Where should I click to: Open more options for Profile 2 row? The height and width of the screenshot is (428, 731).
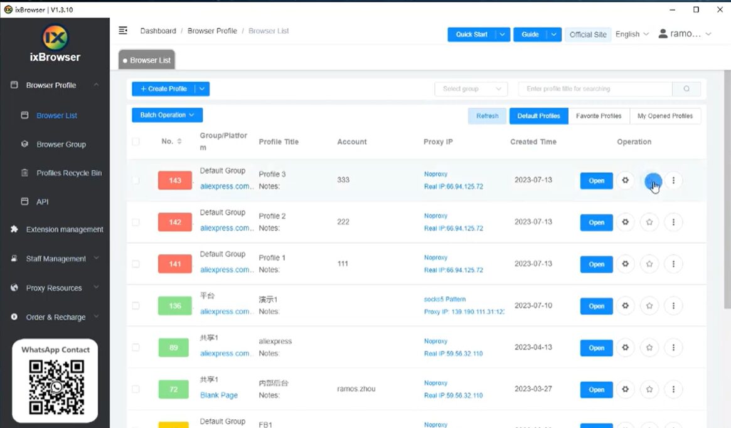click(x=673, y=222)
